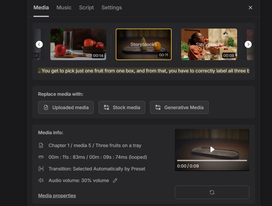Open the Media properties link

57,196
